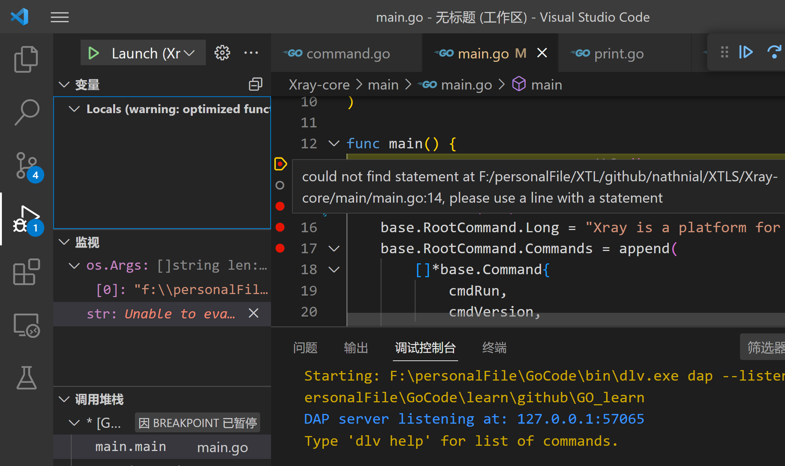Click Continue in the debug toolbar

pyautogui.click(x=746, y=52)
